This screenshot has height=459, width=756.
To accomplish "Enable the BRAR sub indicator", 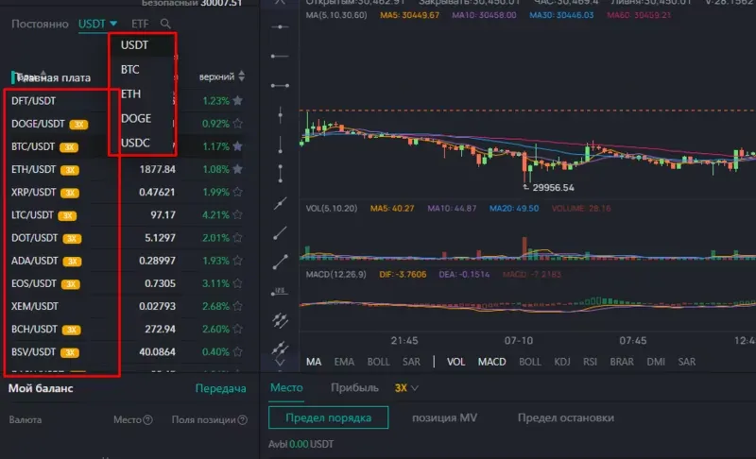I will [x=622, y=362].
